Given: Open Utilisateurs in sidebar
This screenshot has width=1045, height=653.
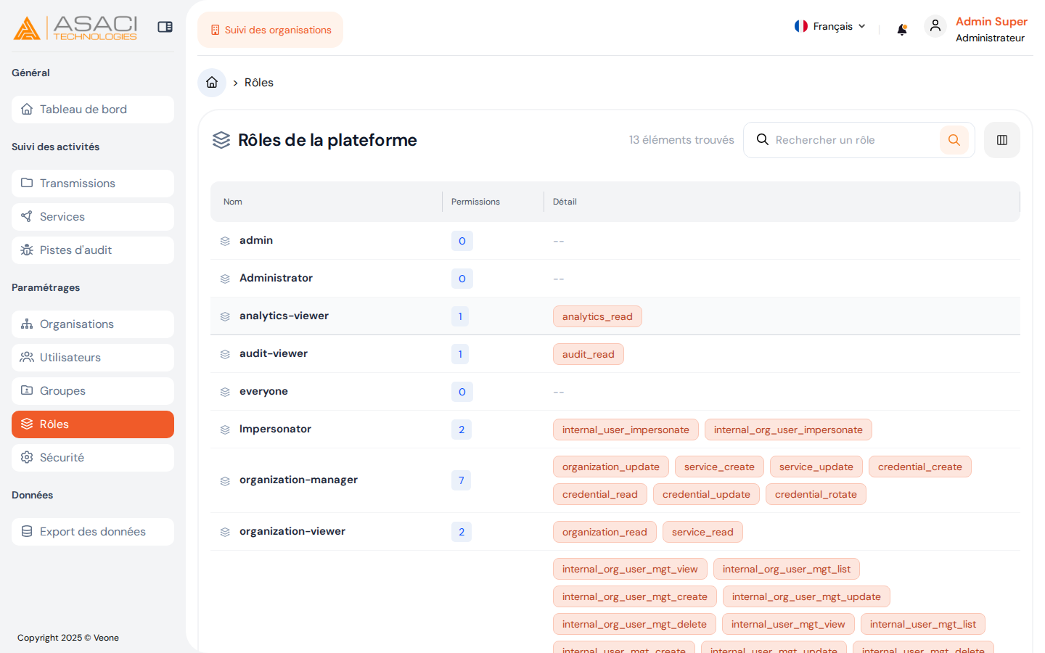Looking at the screenshot, I should pos(93,358).
